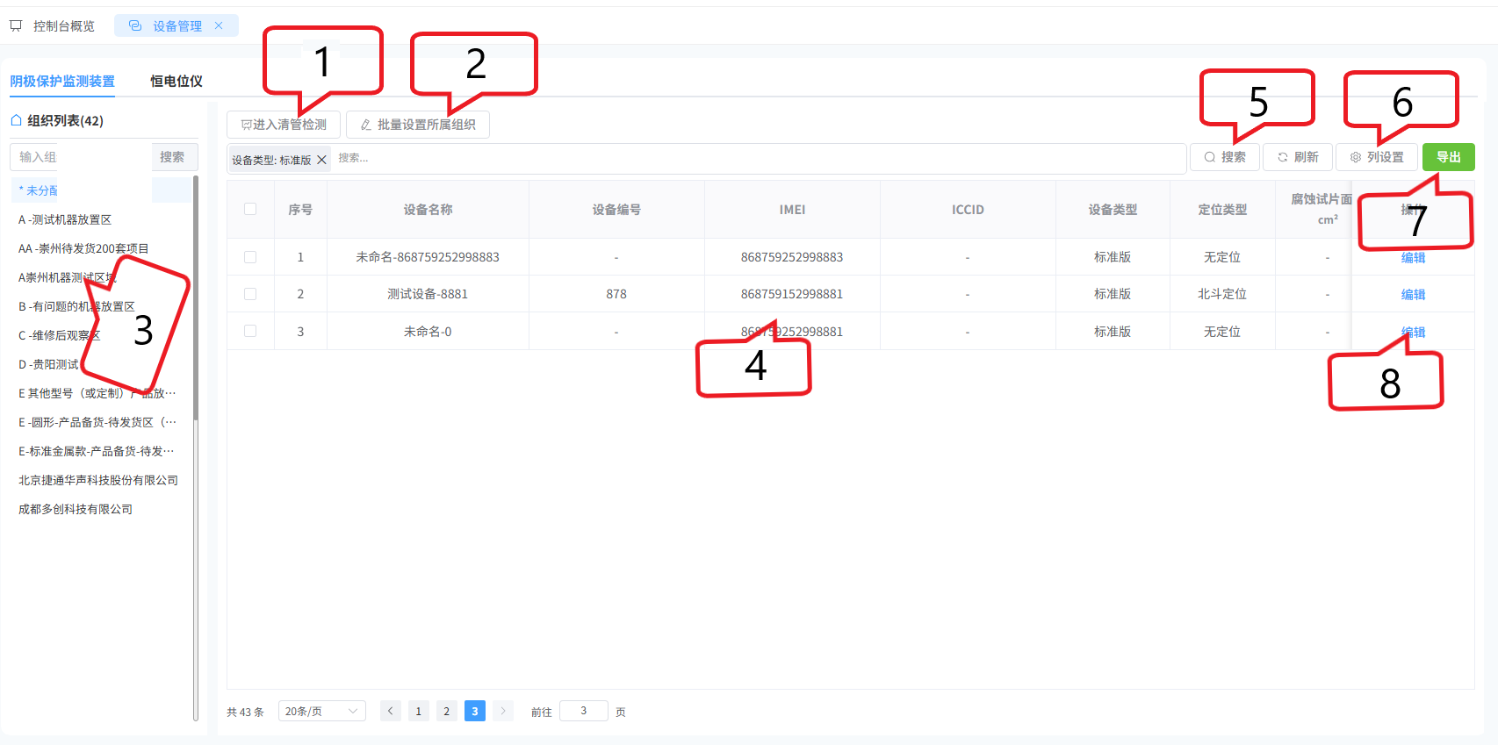Click the organization search input field
The height and width of the screenshot is (745, 1498).
(x=81, y=157)
